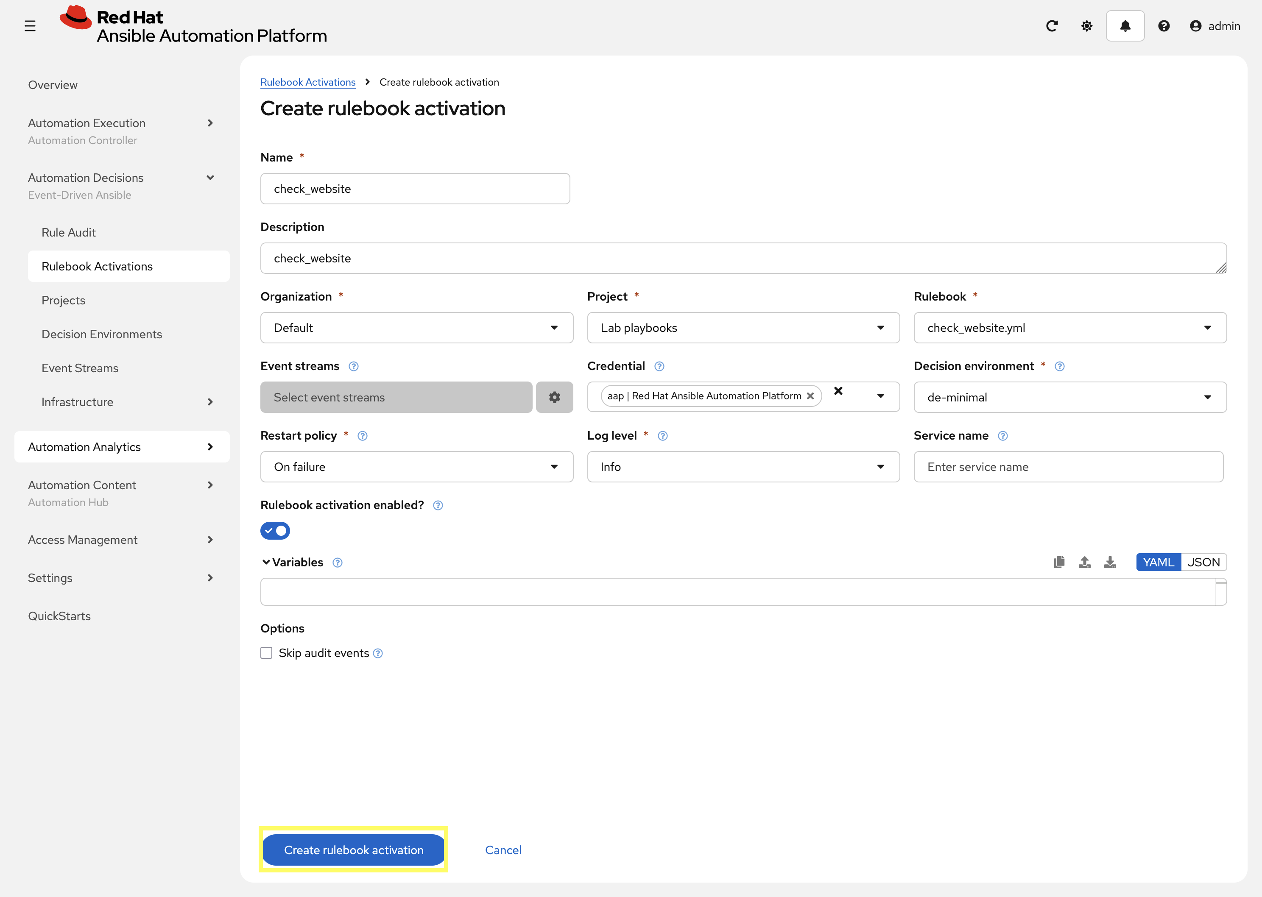Click the refresh icon in the top bar

coord(1052,25)
